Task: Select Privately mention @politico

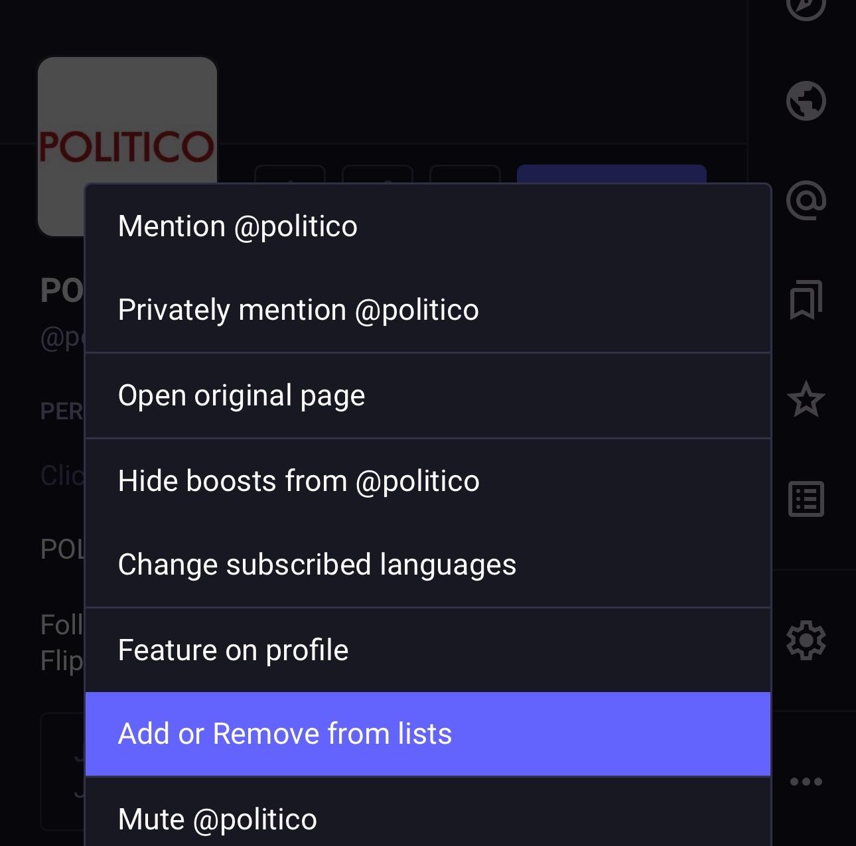Action: click(428, 310)
